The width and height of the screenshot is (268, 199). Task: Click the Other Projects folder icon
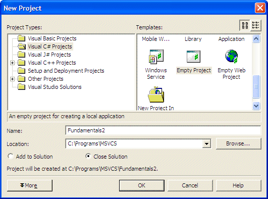click(22, 79)
